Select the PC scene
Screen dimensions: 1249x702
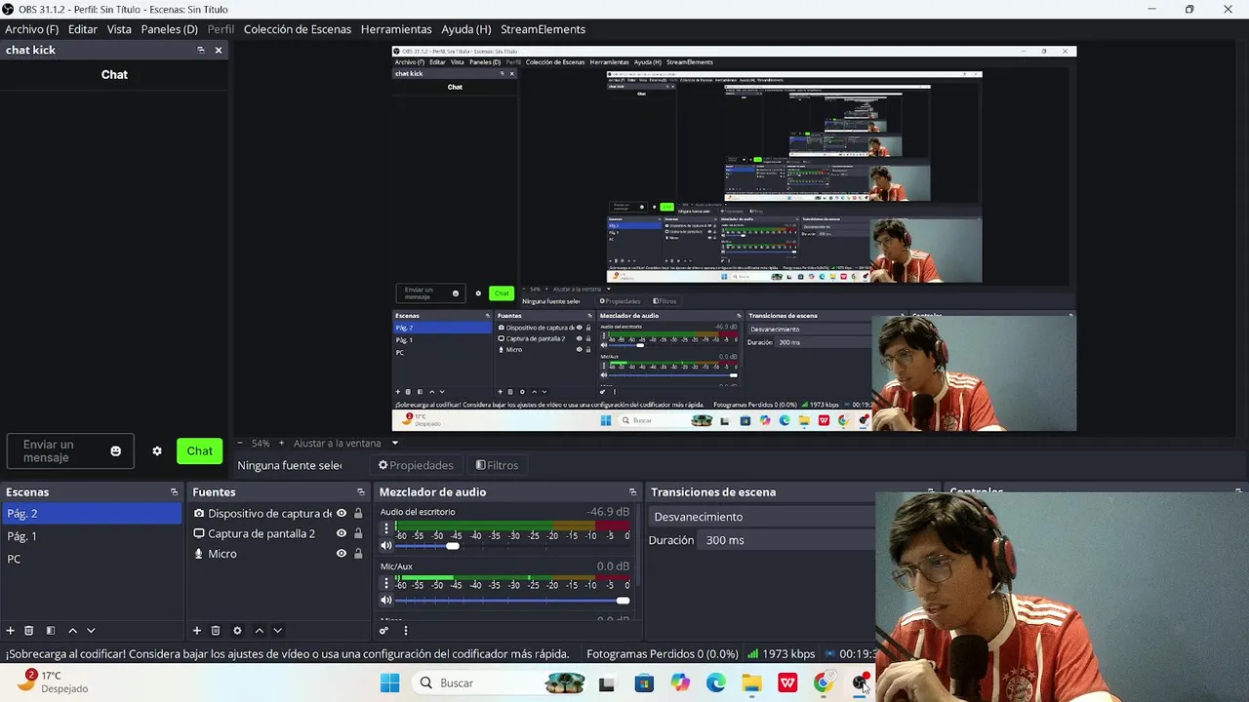(91, 559)
